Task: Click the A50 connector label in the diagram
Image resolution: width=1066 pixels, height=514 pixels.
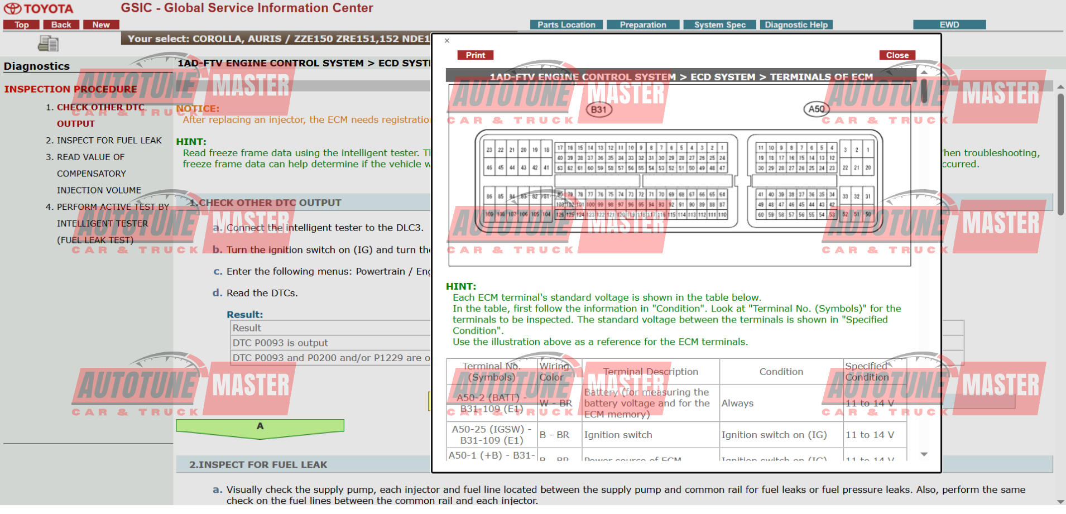Action: pos(817,109)
